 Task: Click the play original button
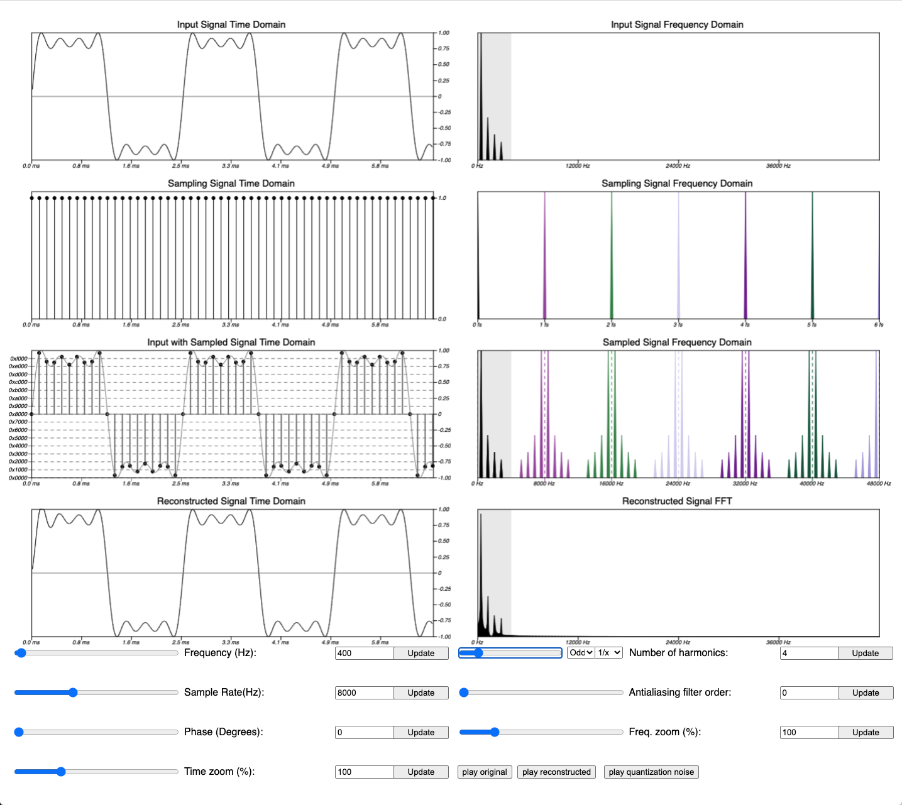tap(485, 772)
